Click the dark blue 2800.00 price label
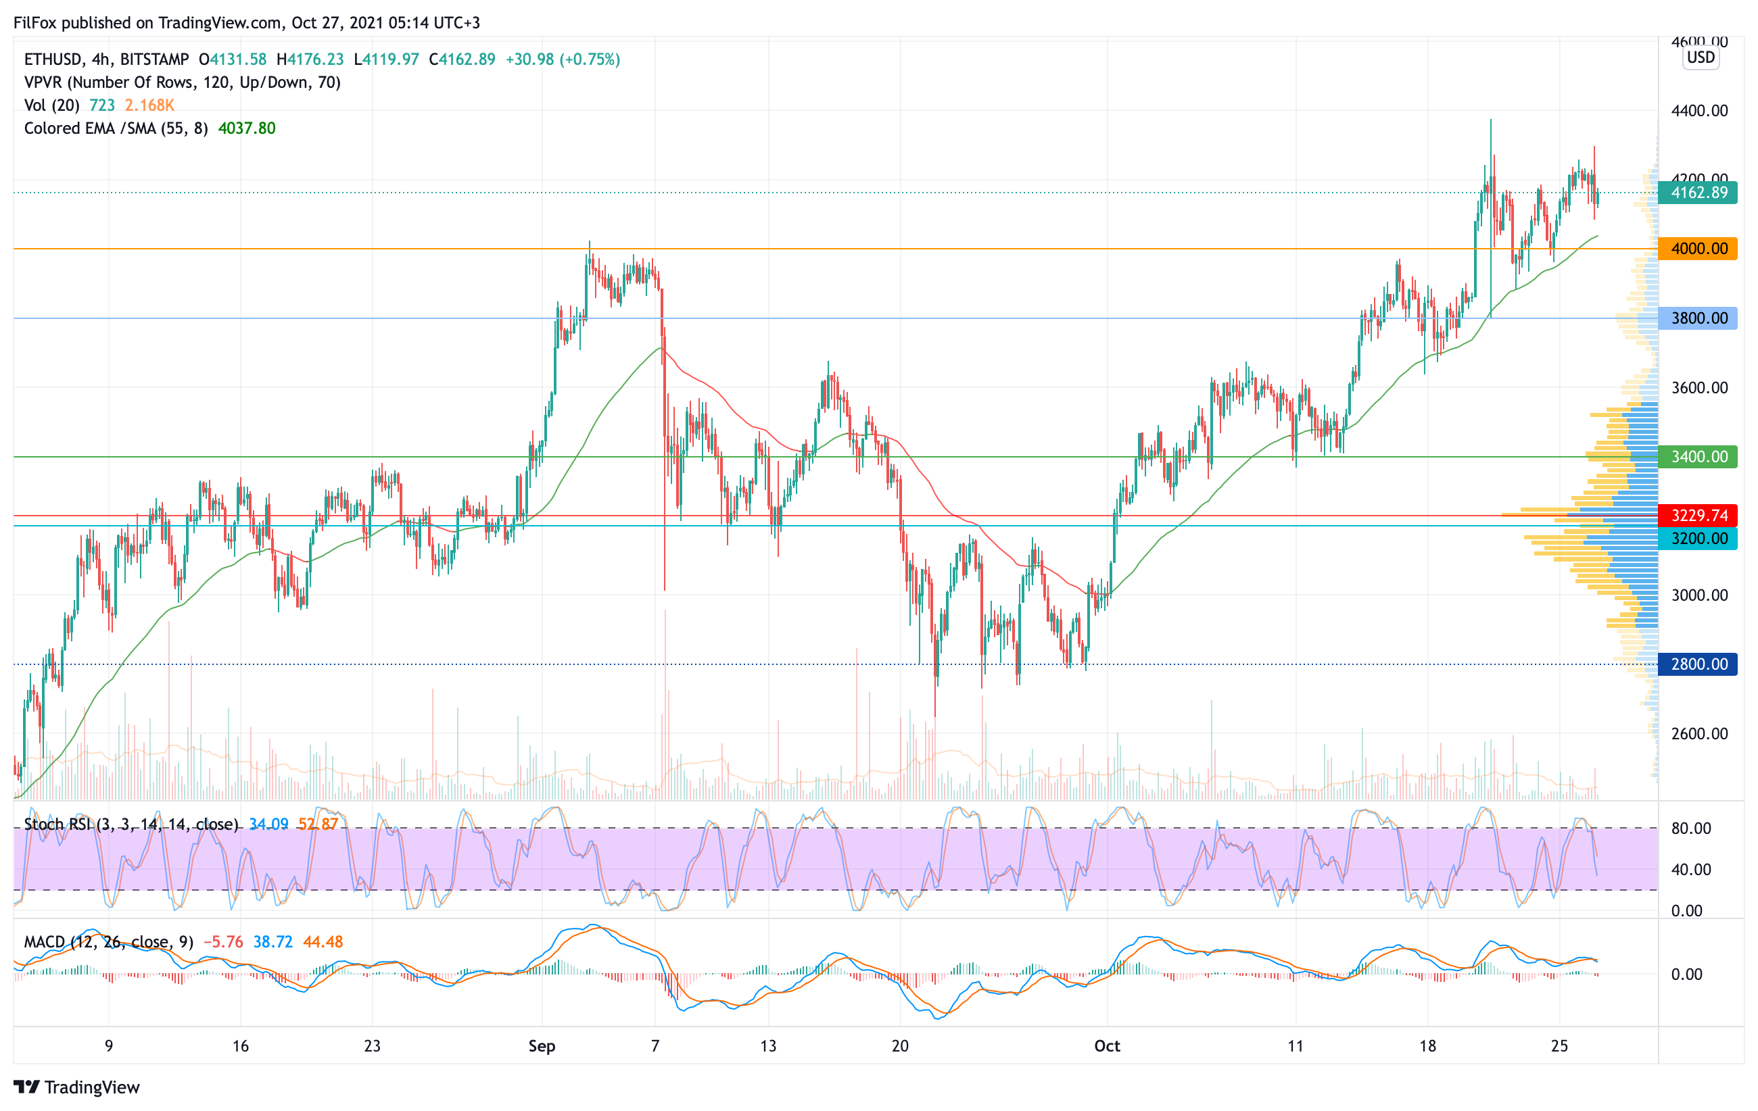This screenshot has width=1758, height=1111. click(1698, 664)
